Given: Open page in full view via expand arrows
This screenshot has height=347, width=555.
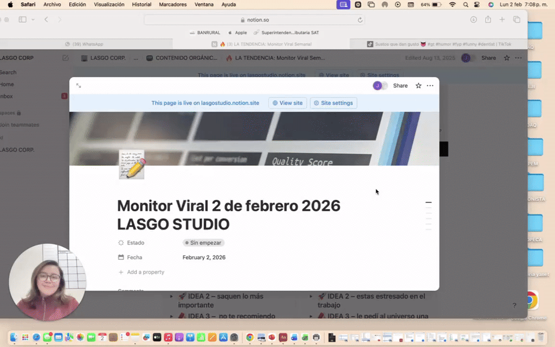Looking at the screenshot, I should click(79, 86).
